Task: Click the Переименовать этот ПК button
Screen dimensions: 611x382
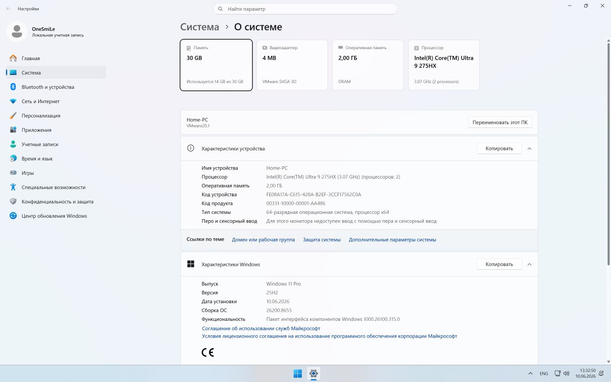Action: (x=500, y=122)
